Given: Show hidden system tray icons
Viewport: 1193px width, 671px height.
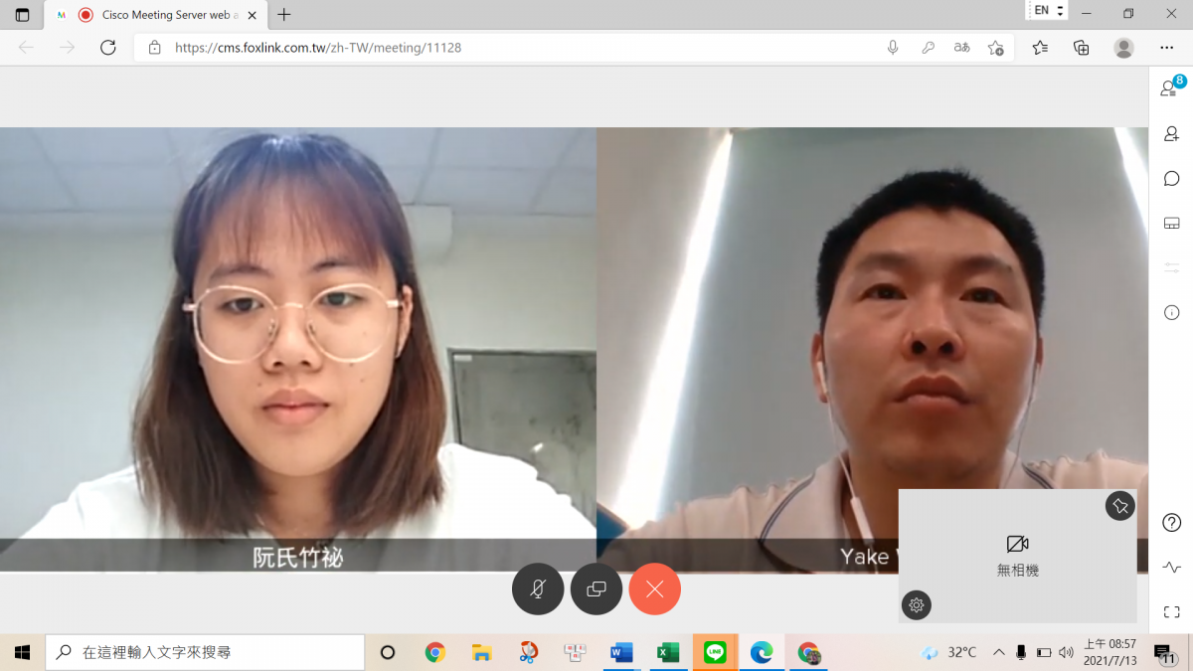Looking at the screenshot, I should click(998, 652).
